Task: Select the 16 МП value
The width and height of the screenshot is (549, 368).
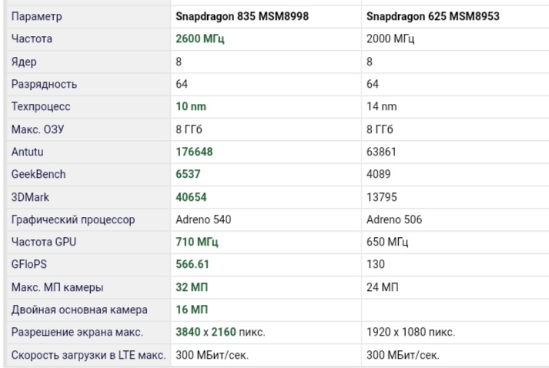Action: click(192, 309)
